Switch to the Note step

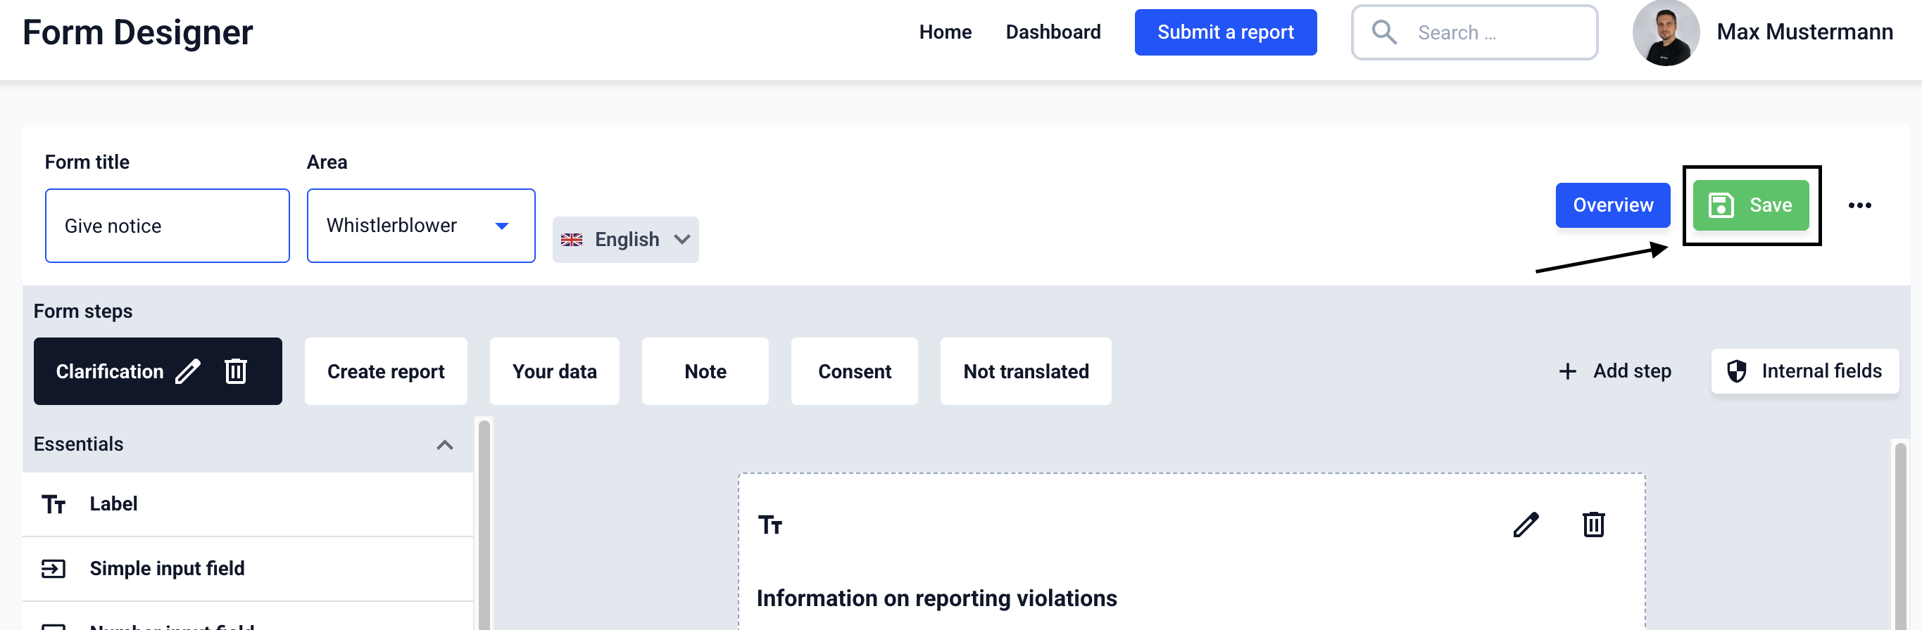tap(705, 371)
